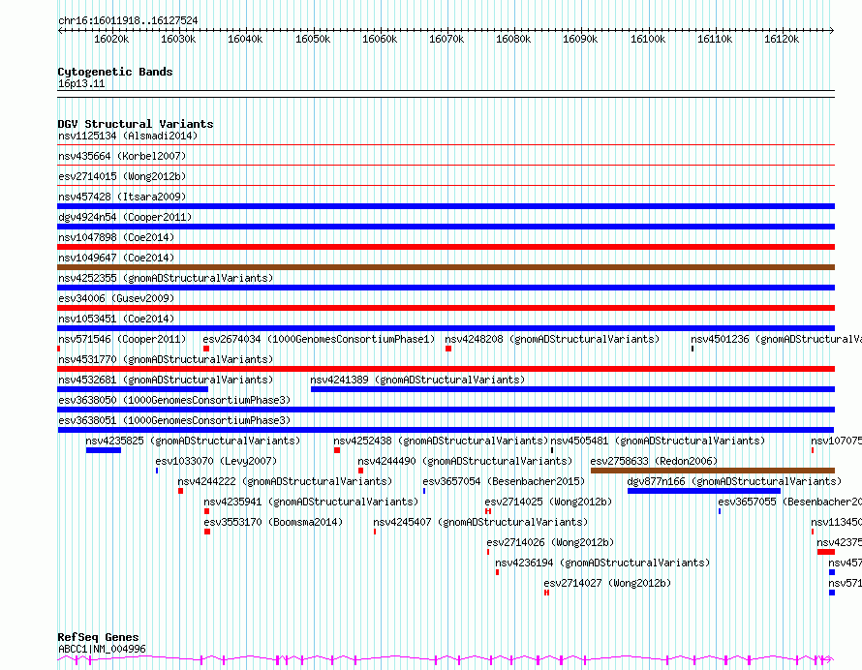Click the ABCC1 gene model track line
This screenshot has width=862, height=670.
coord(446,659)
